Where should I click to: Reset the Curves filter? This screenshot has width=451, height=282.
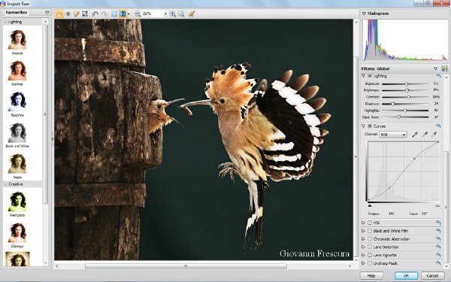click(x=438, y=126)
